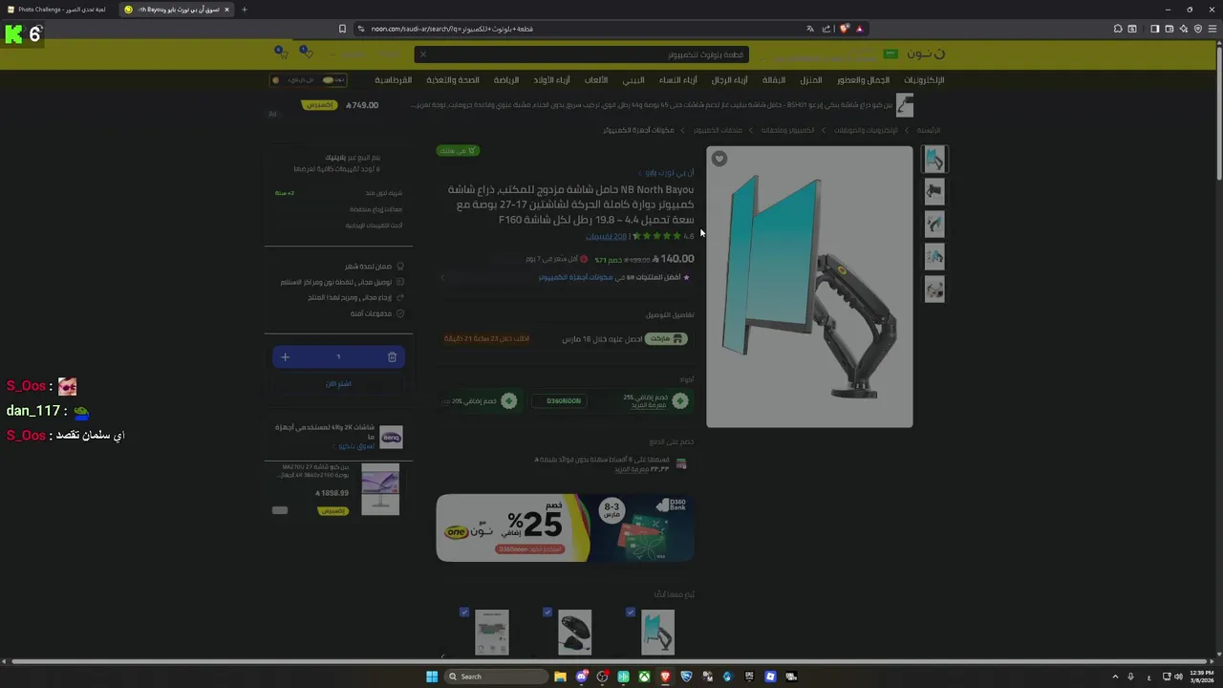
Task: Open the أزياء الرجال category menu
Action: click(x=730, y=80)
